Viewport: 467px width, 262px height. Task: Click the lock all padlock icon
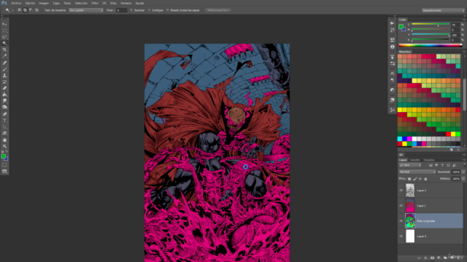425,179
